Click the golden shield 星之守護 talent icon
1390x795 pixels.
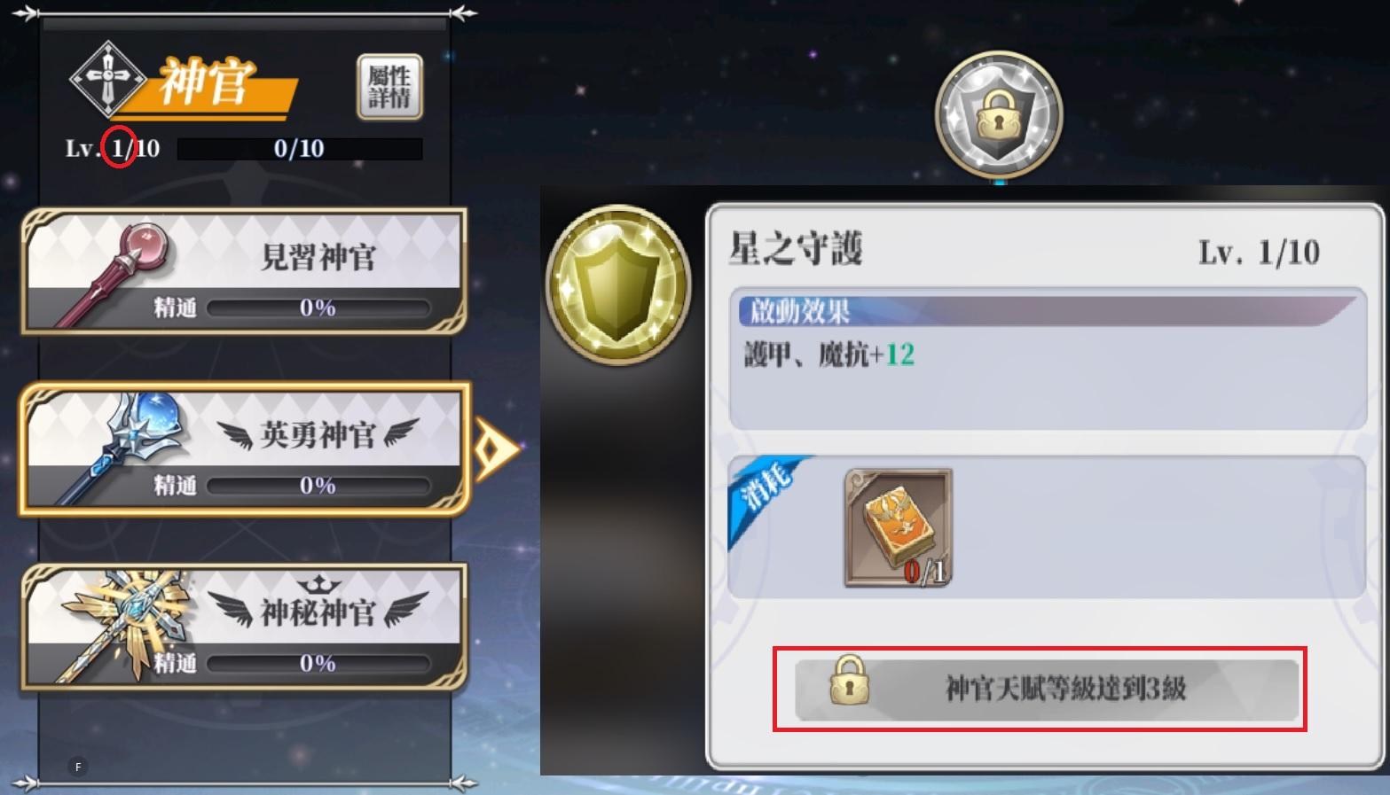pos(618,284)
